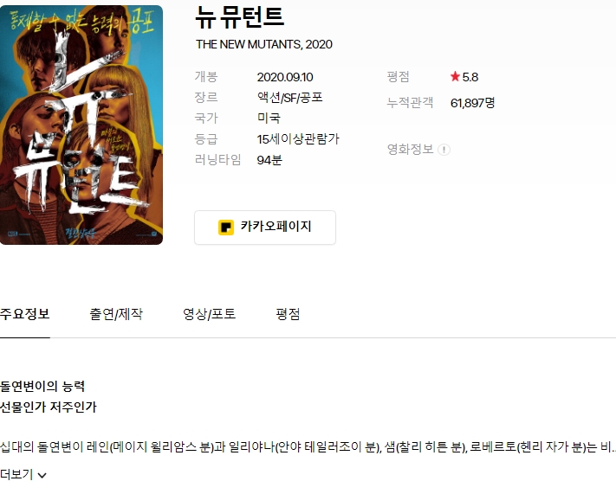The image size is (616, 494).
Task: Switch to the 출연/제작 tab
Action: tap(116, 314)
